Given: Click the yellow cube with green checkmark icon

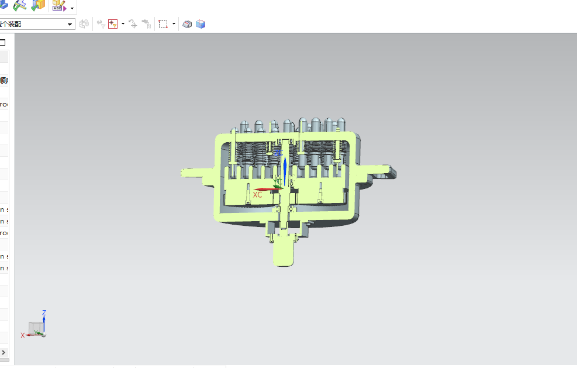Looking at the screenshot, I should coord(38,5).
